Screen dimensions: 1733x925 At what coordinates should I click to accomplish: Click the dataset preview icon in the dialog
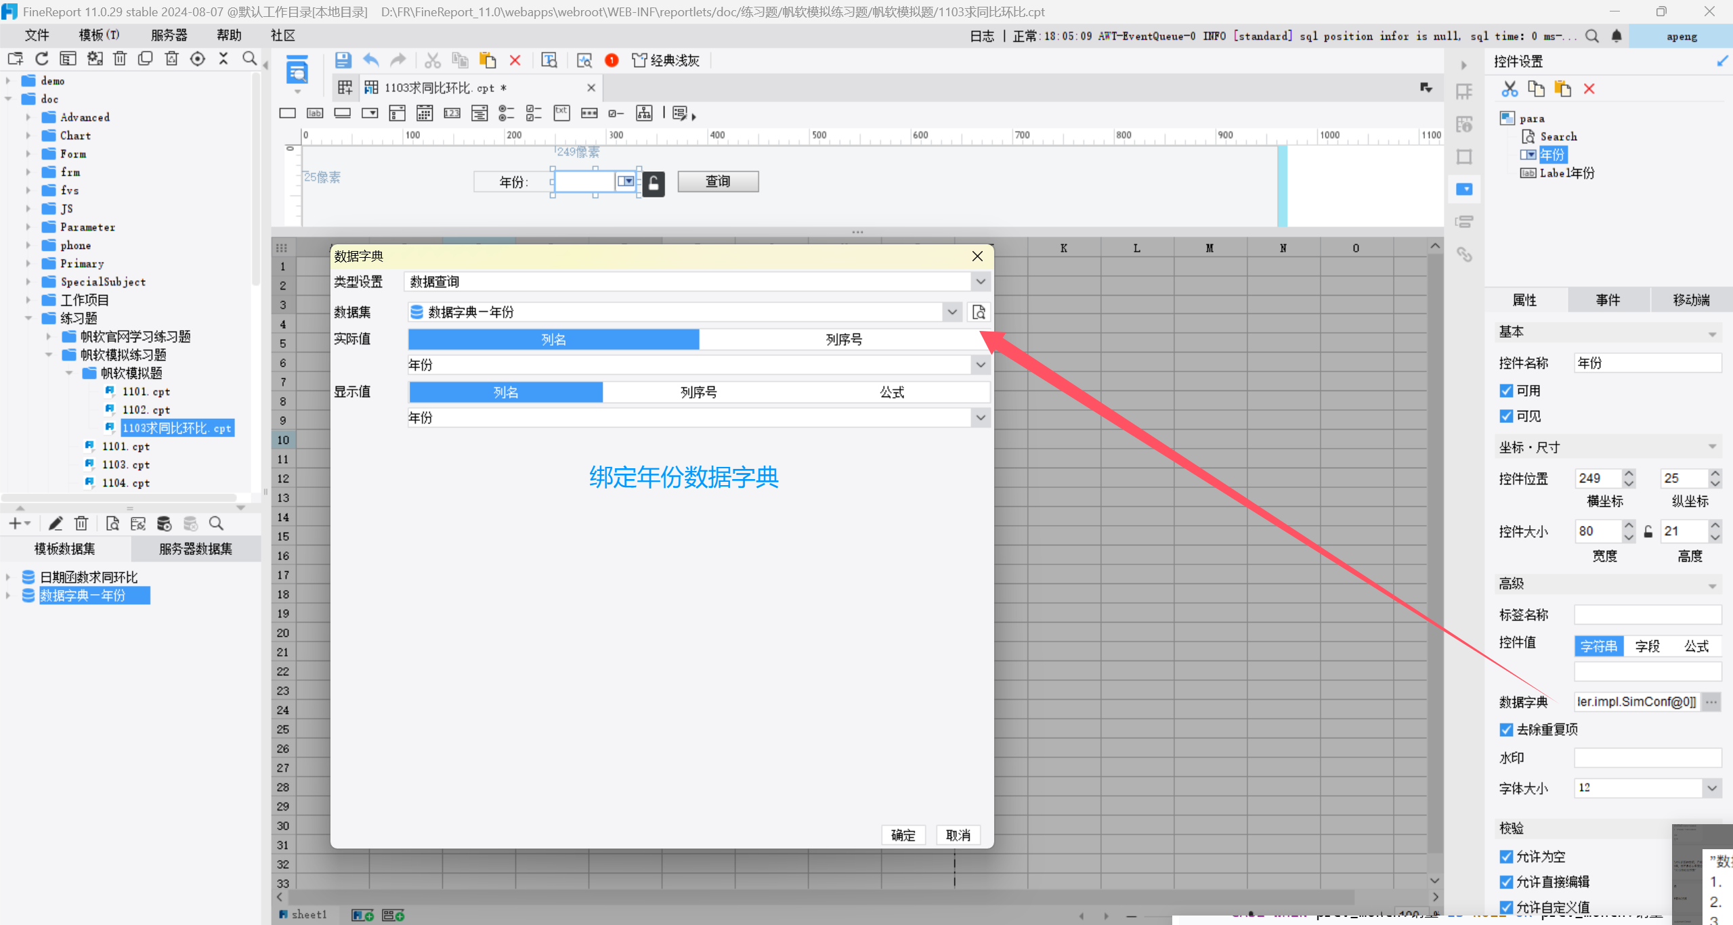tap(978, 312)
